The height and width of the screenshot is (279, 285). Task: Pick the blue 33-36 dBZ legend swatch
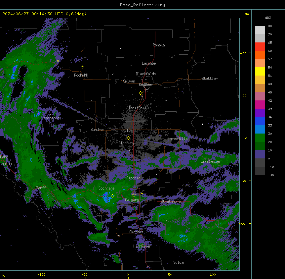click(260, 121)
